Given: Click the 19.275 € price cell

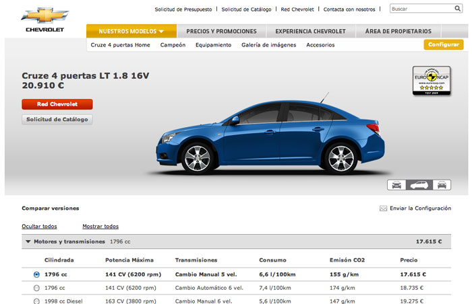Looking at the screenshot, I should click(x=411, y=301).
